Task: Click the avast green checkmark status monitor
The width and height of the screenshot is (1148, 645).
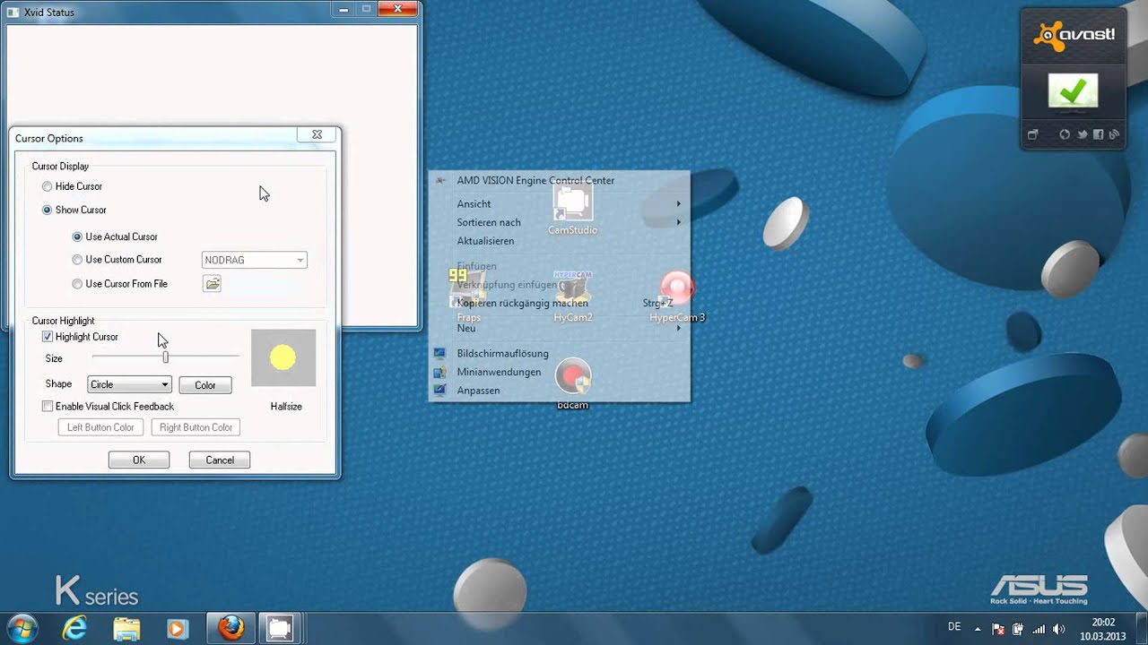Action: (1073, 91)
